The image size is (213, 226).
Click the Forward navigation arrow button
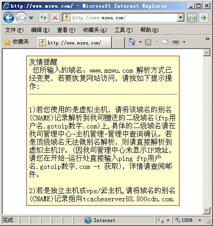pyautogui.click(x=21, y=18)
